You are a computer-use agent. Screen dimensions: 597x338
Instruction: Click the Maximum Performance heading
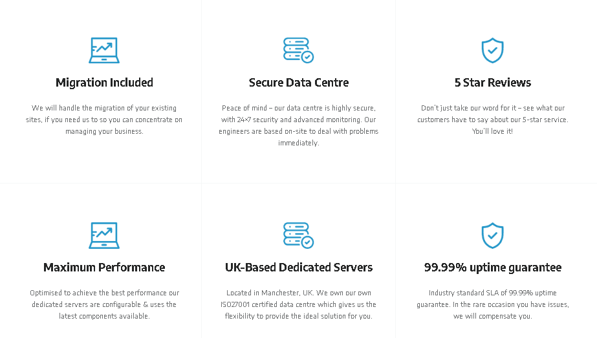104,267
